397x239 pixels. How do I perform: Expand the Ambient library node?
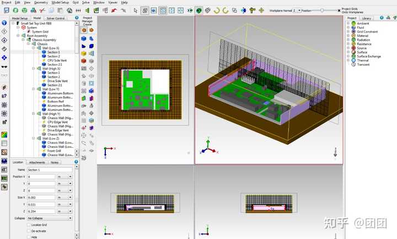point(348,23)
